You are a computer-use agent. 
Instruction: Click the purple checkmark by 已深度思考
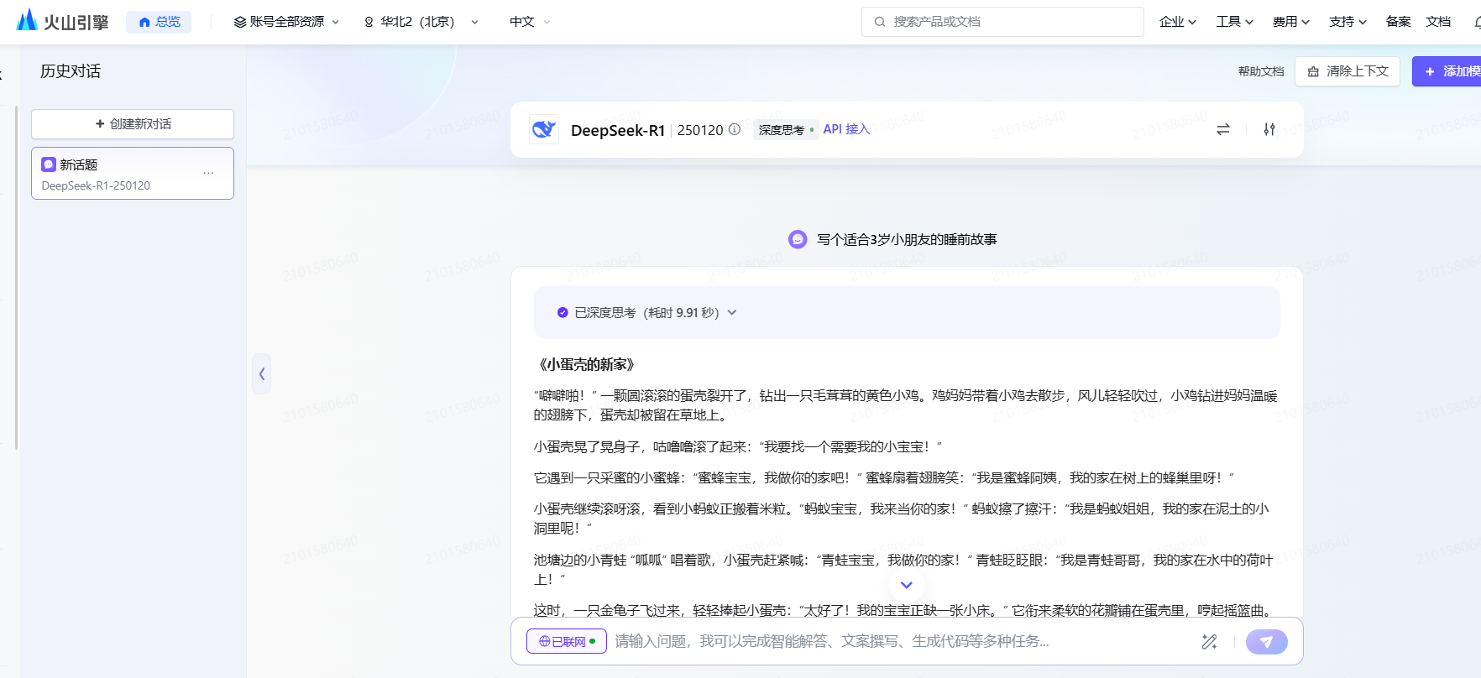point(563,312)
